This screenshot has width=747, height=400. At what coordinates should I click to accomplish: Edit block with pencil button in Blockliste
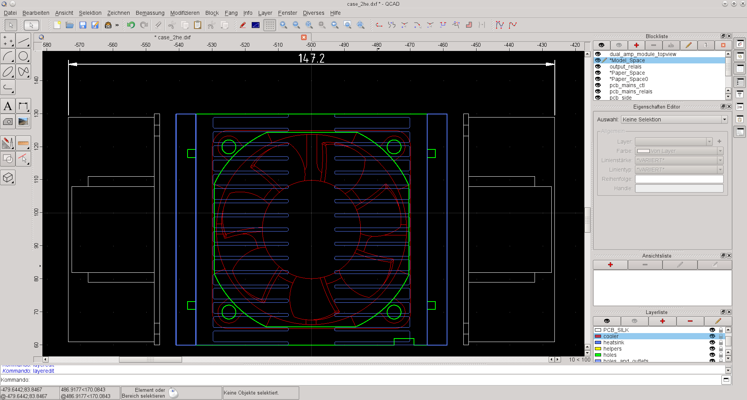(x=689, y=45)
